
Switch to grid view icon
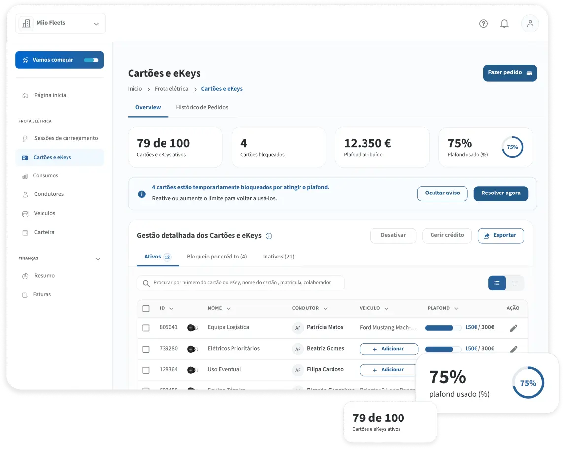click(x=515, y=283)
